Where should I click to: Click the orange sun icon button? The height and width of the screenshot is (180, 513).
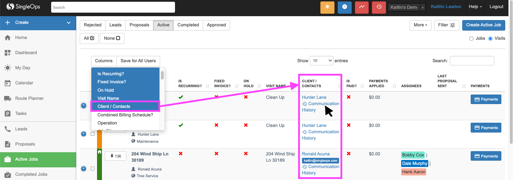tap(327, 7)
